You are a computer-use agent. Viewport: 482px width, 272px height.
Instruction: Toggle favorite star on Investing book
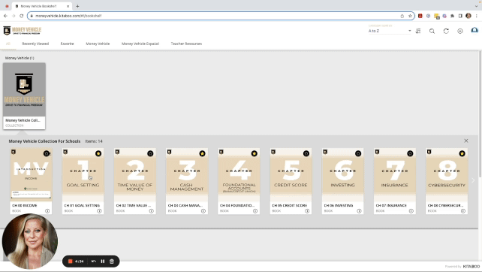tap(358, 153)
